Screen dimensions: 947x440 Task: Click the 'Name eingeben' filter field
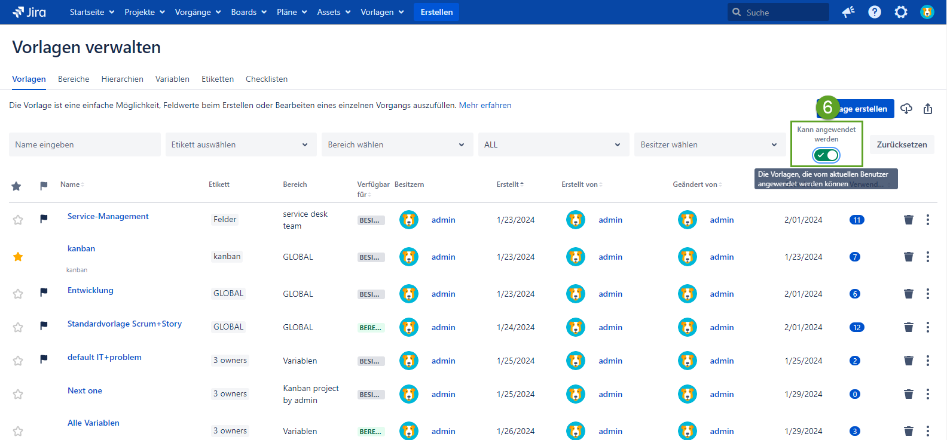pos(84,144)
